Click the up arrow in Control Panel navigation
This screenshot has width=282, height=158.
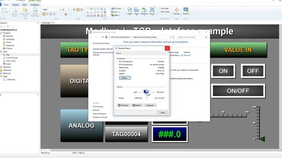point(103,37)
